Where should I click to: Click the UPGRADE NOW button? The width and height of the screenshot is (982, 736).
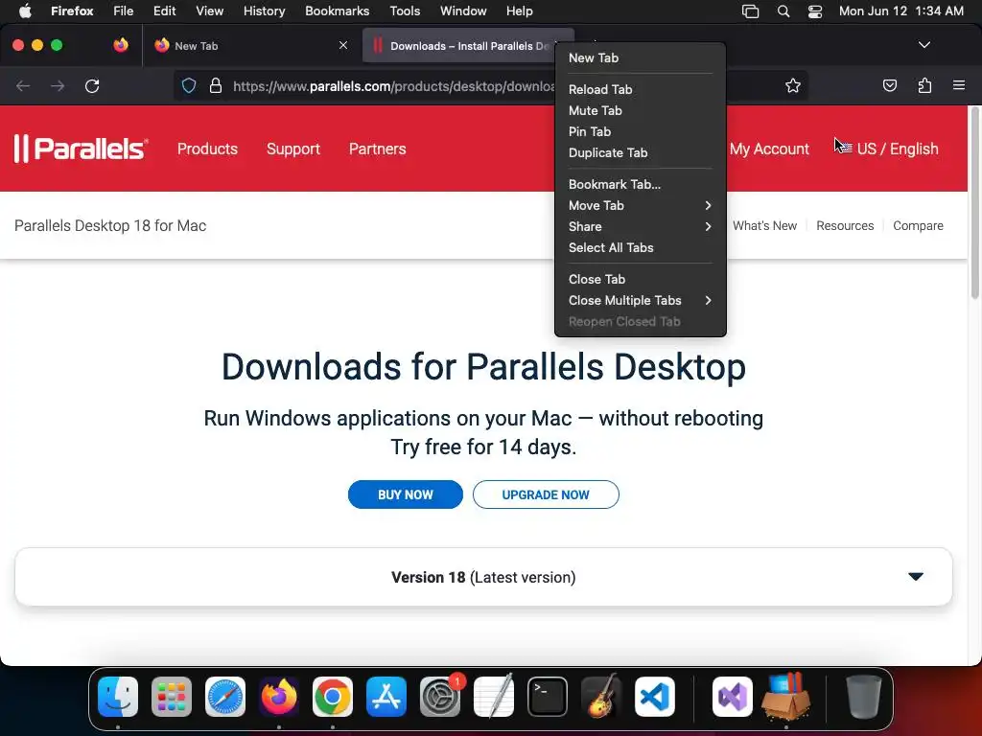click(546, 494)
